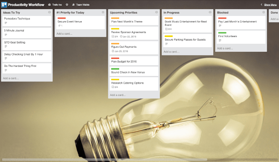Screen dimensions: 279x162
Task: Open Secure Event Venue card
Action: [81, 23]
